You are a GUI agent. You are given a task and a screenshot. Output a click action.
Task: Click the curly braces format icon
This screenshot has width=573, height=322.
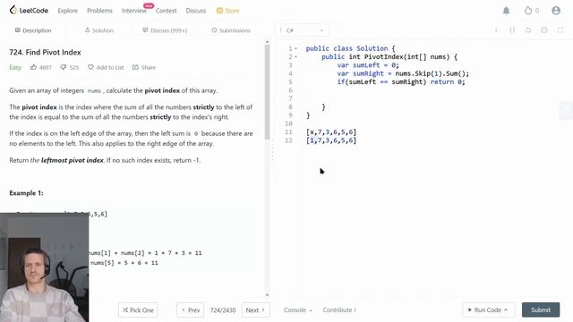[512, 30]
